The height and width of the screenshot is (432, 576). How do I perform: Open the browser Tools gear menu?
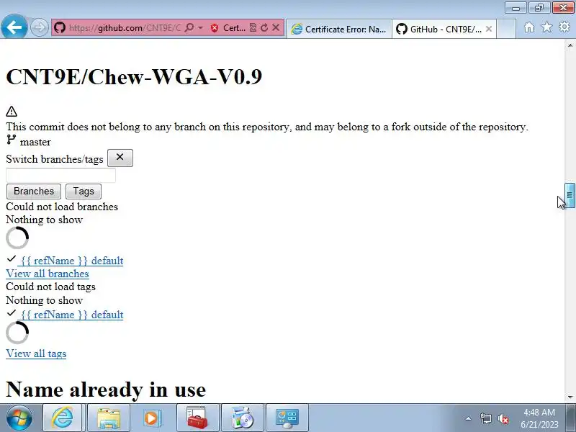tap(564, 27)
